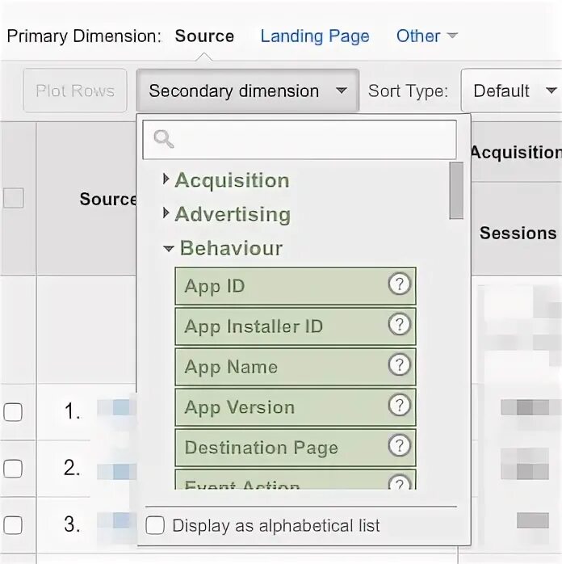Image resolution: width=562 pixels, height=564 pixels.
Task: Click help icon beside App Installer ID
Action: coord(399,325)
